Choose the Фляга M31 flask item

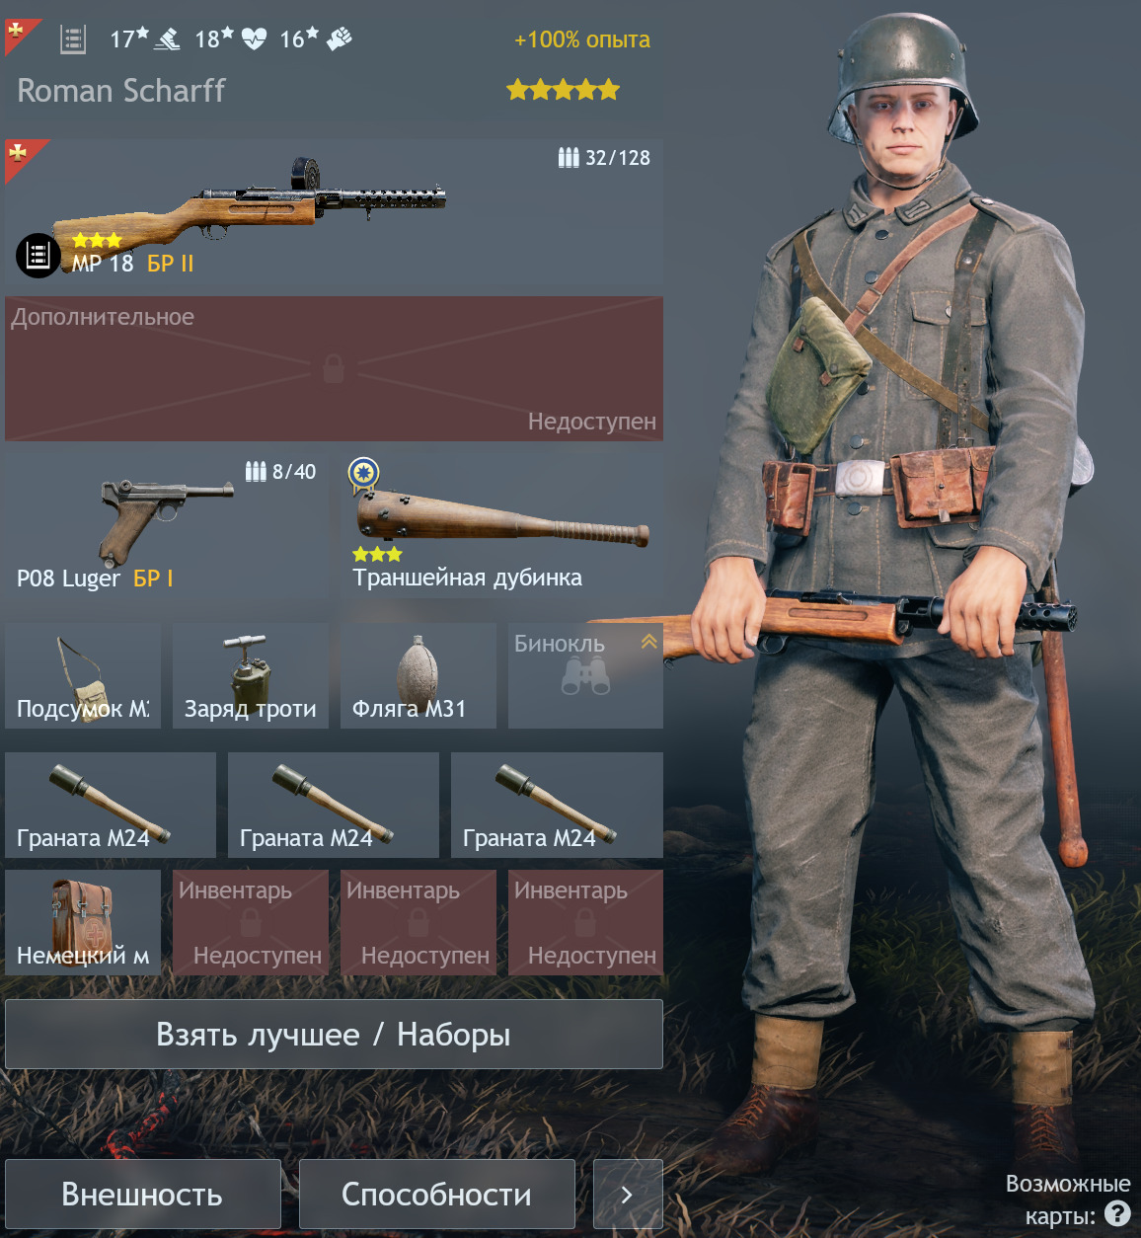[x=418, y=675]
